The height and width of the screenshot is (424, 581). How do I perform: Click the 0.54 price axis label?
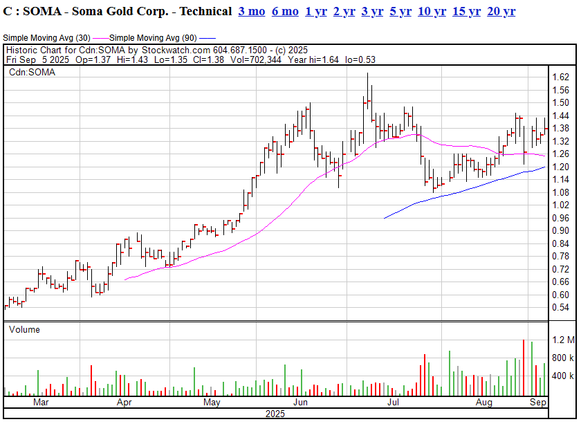point(561,307)
